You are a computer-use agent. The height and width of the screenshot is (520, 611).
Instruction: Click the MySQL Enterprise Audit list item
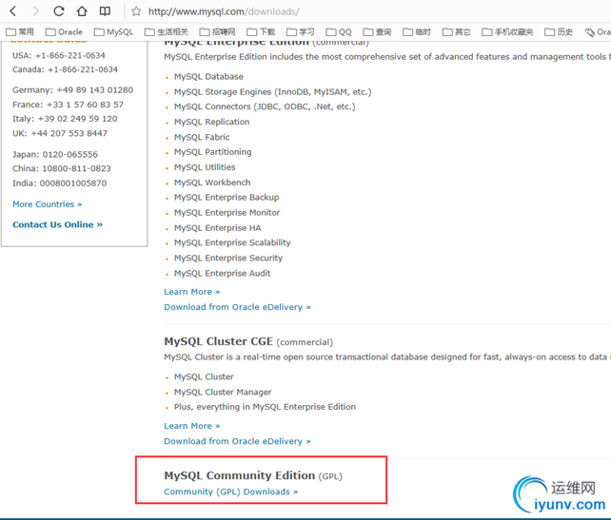pyautogui.click(x=222, y=273)
